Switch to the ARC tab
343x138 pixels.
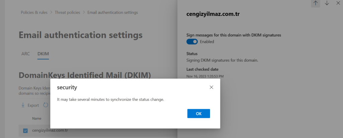(x=25, y=54)
